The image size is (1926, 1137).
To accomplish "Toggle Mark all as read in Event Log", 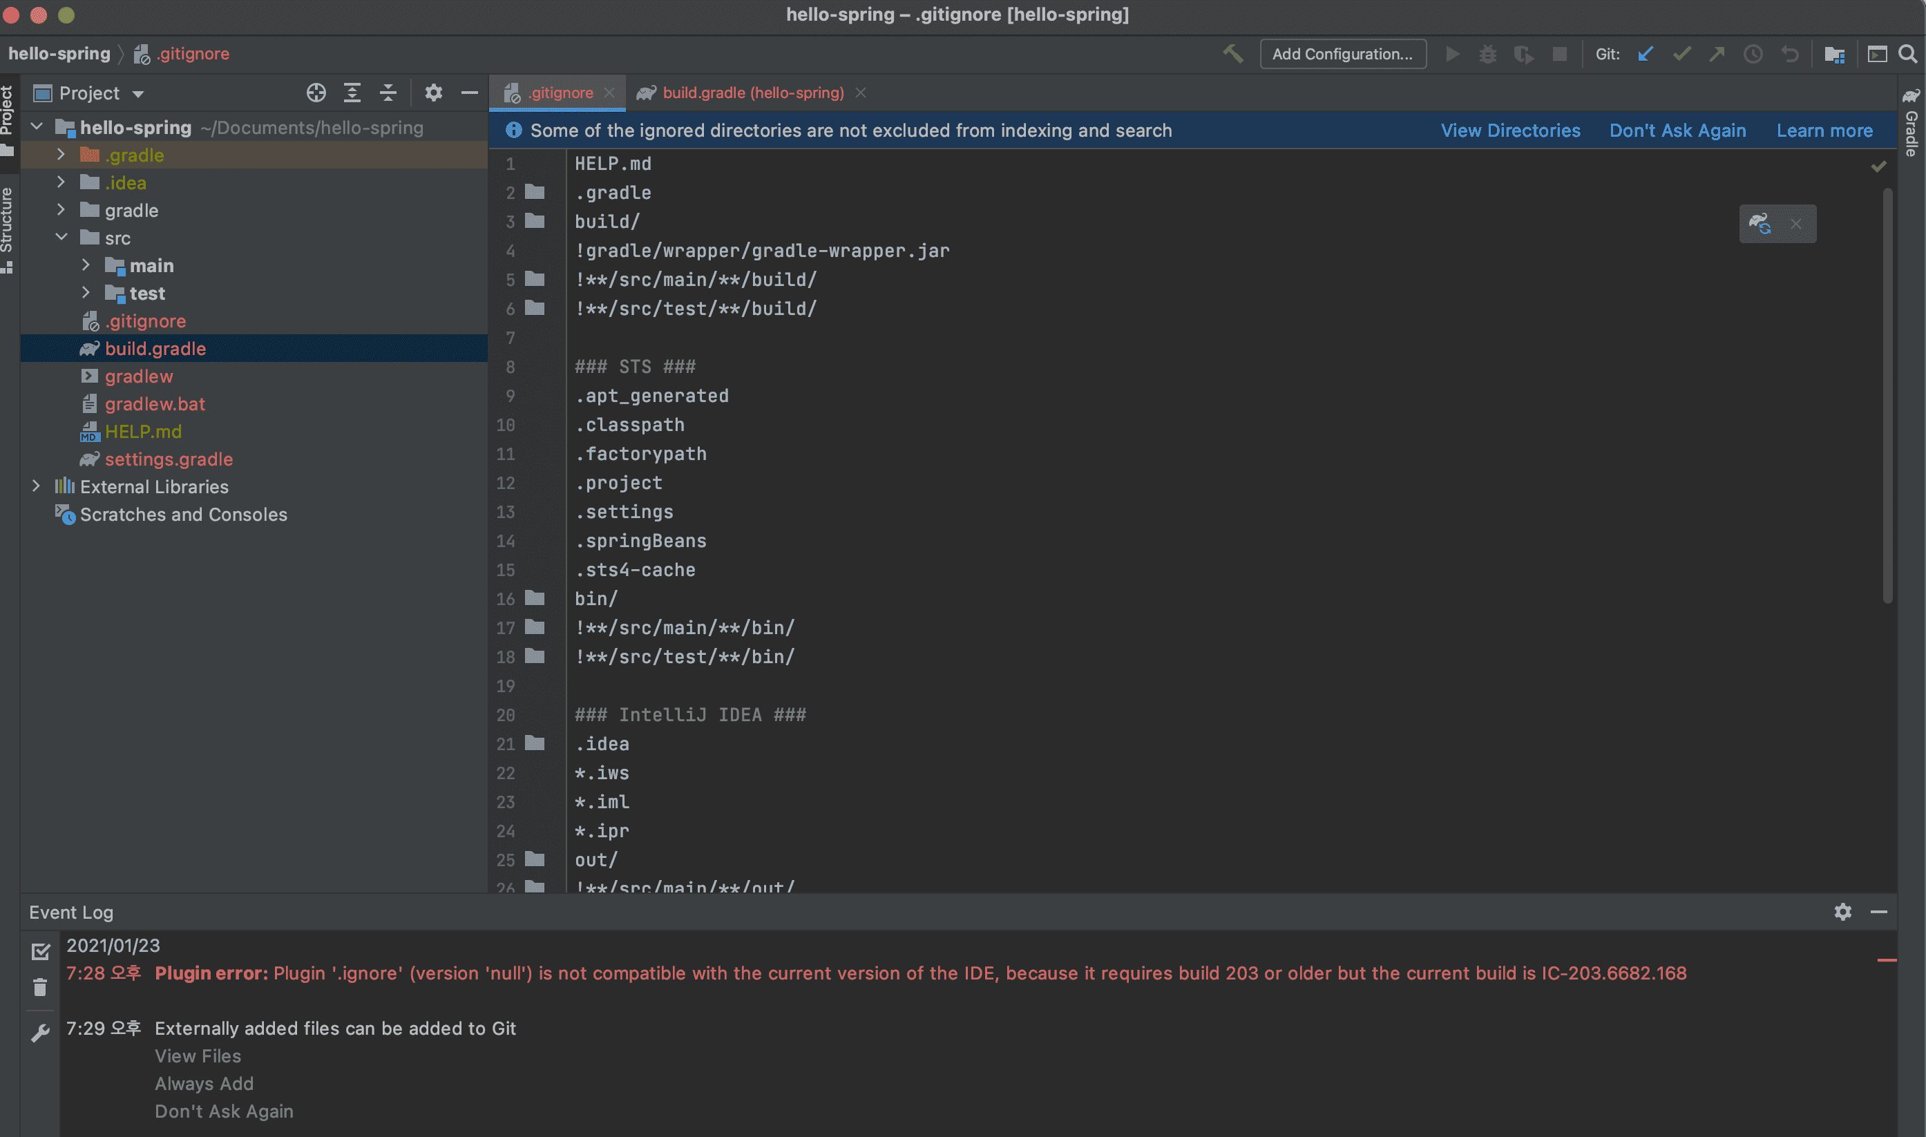I will pos(40,950).
